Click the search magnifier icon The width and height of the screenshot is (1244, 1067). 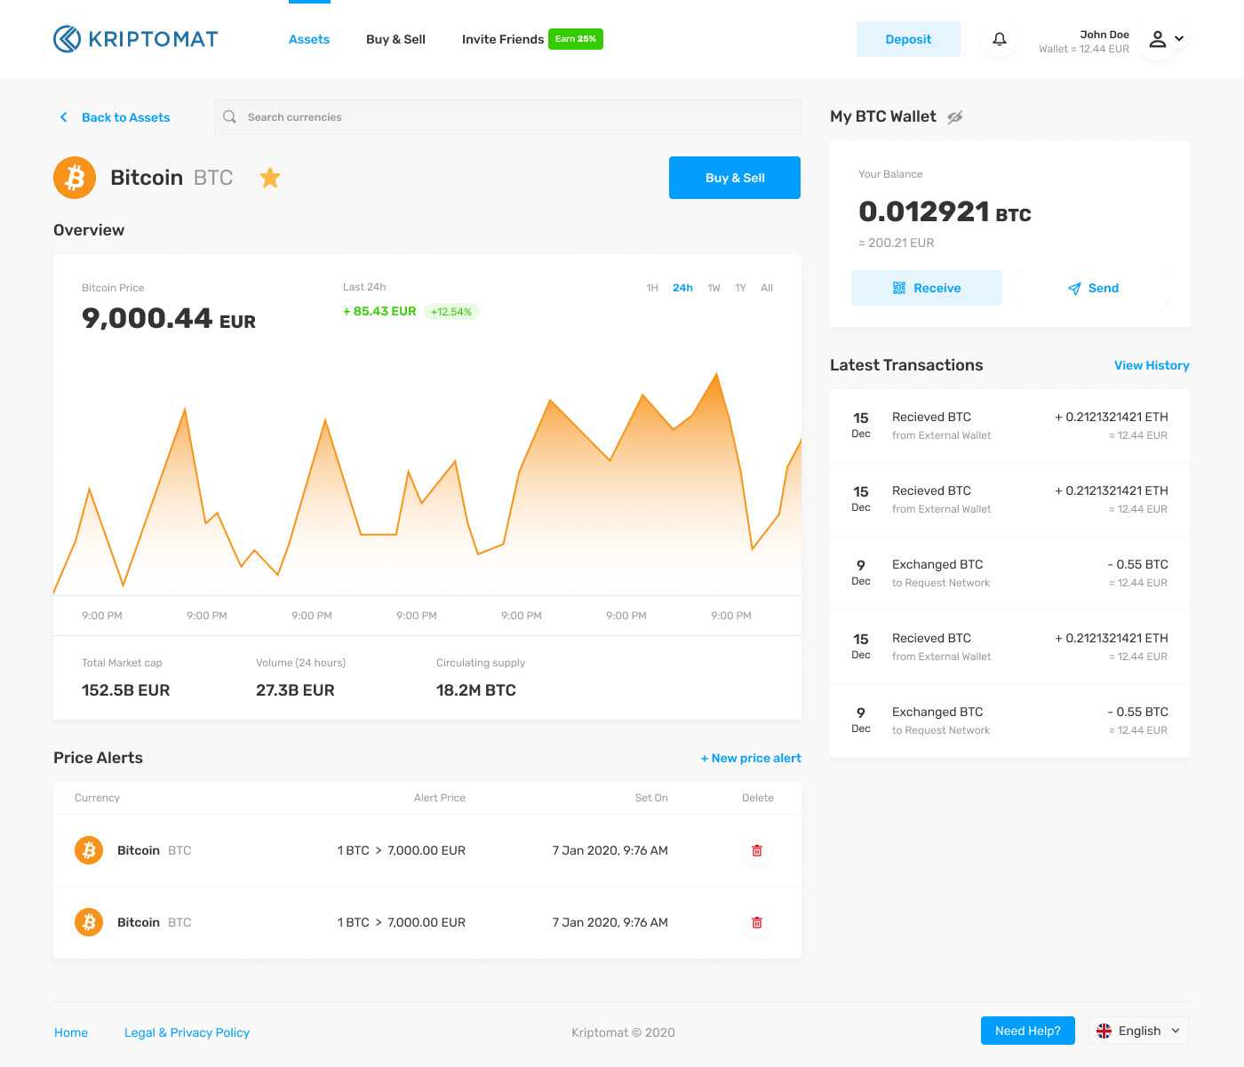click(x=229, y=117)
